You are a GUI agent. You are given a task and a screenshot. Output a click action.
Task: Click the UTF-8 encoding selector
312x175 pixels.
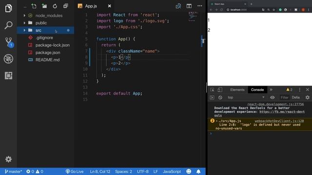point(143,172)
